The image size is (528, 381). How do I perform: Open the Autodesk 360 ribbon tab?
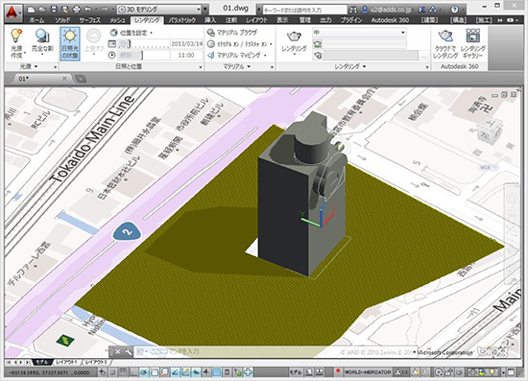[x=390, y=20]
